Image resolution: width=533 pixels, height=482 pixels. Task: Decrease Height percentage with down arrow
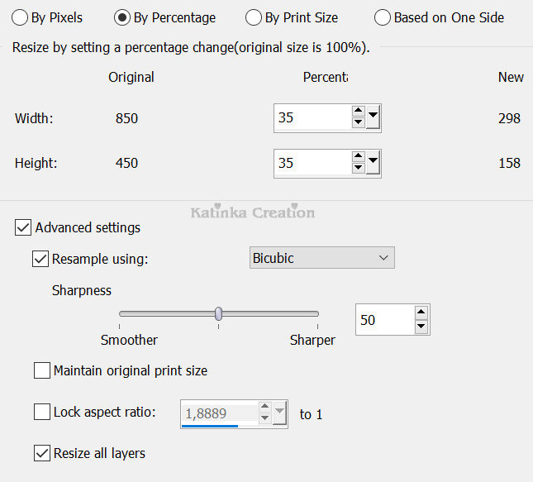point(358,169)
